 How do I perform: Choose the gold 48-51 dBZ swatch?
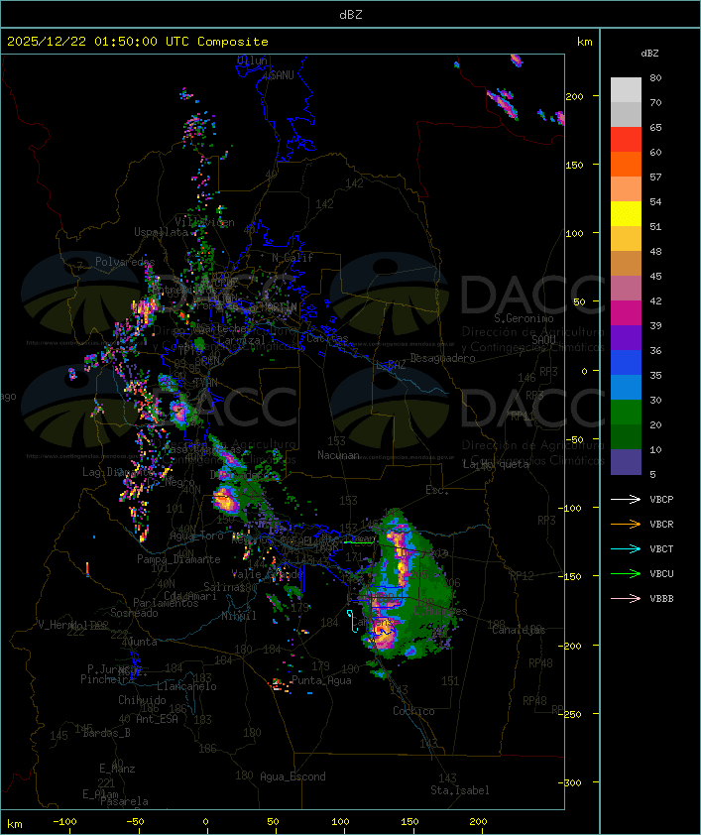coord(626,239)
